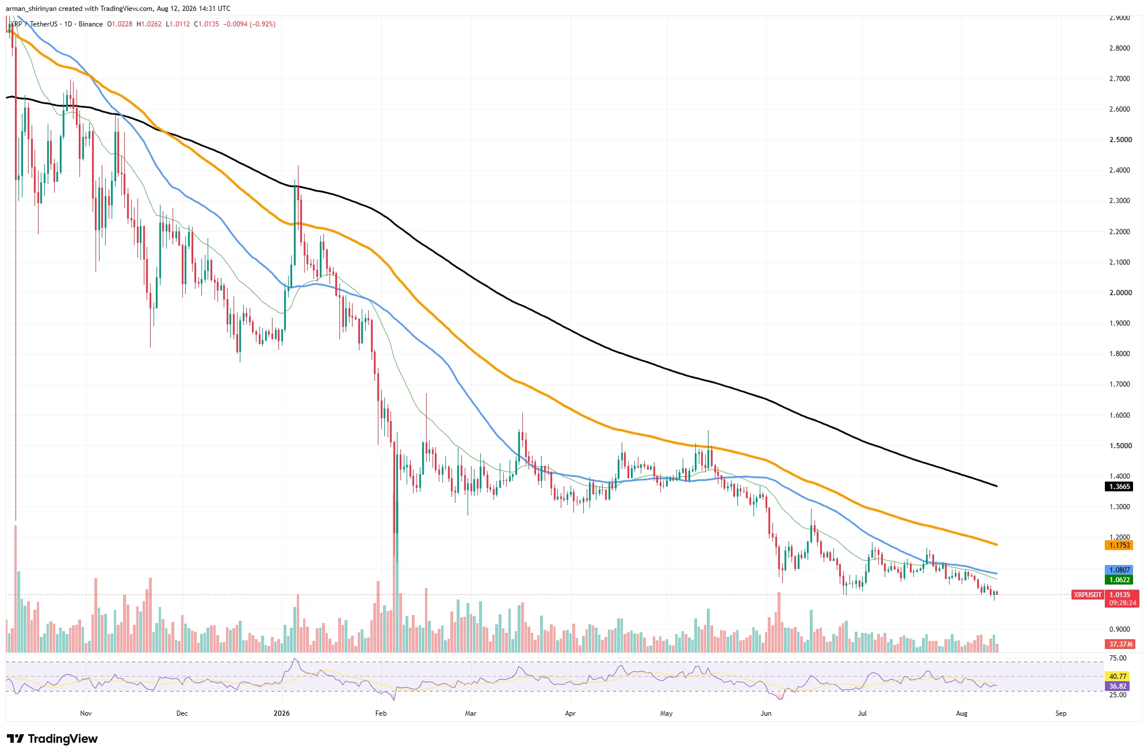The image size is (1148, 756).
Task: Click the Jun label on time axis
Action: pos(766,713)
